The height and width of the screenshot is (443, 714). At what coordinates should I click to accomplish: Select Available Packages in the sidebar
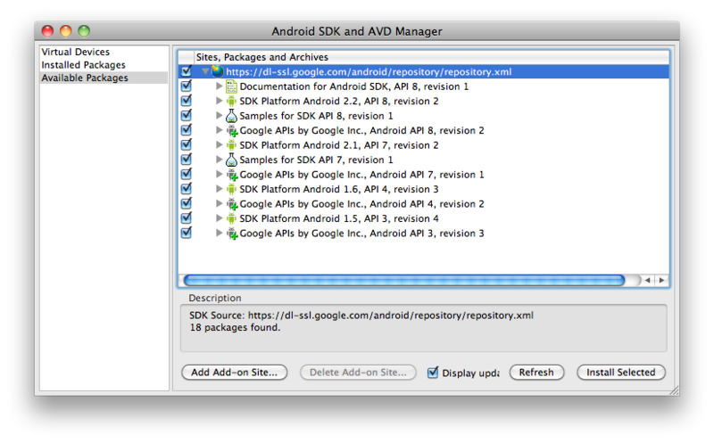(104, 78)
